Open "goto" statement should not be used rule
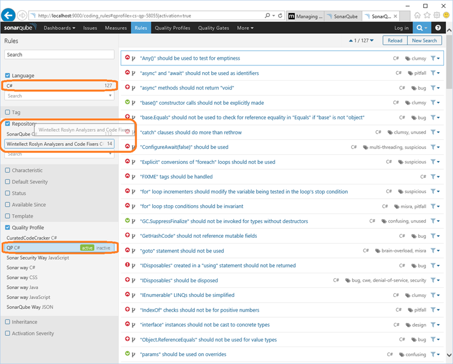 tap(182, 251)
